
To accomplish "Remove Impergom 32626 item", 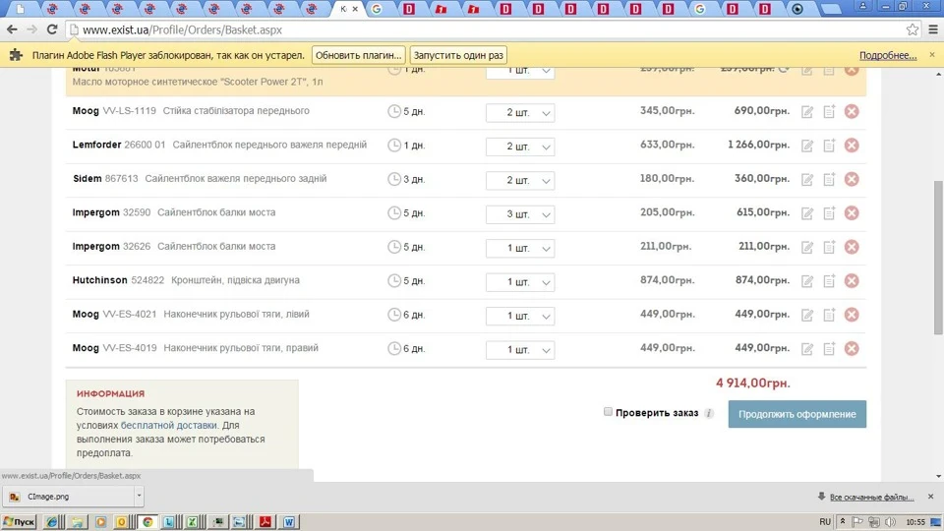I will [x=852, y=247].
